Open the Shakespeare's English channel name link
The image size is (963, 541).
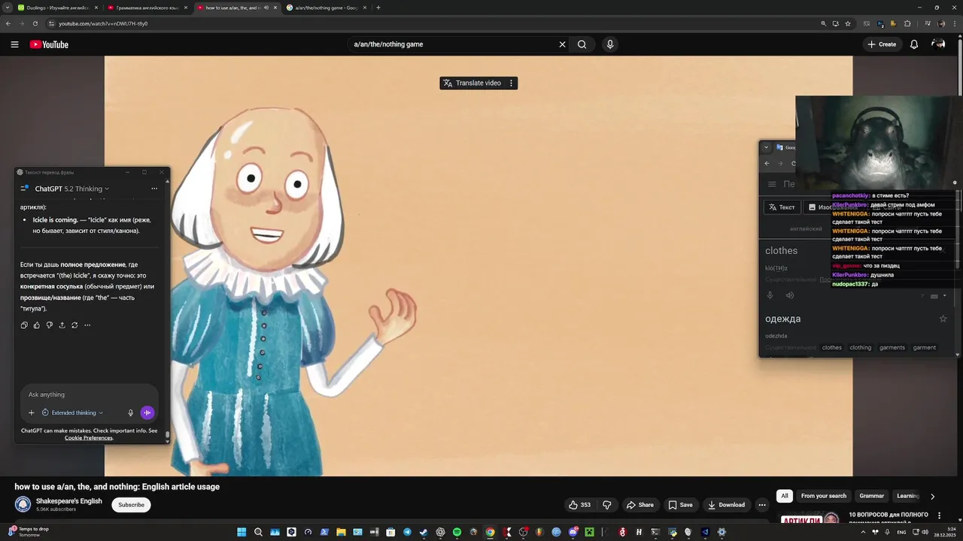pos(69,501)
